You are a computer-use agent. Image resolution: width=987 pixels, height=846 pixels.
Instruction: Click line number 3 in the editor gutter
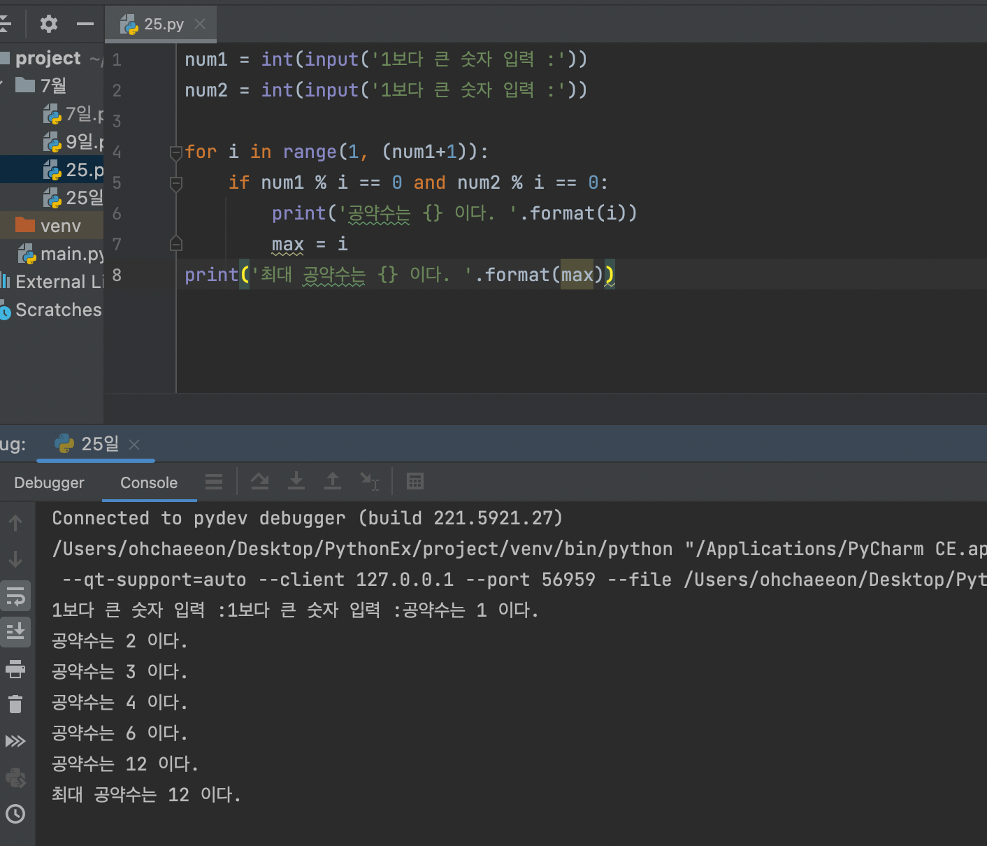click(x=117, y=121)
